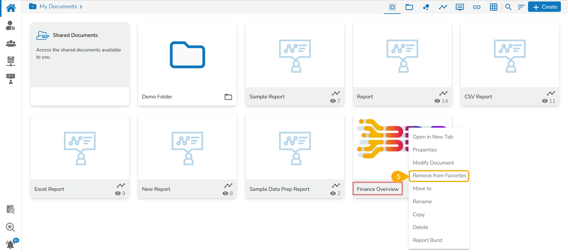Click the line chart filter icon in toolbar
Screen dimensions: 568x252
(443, 7)
